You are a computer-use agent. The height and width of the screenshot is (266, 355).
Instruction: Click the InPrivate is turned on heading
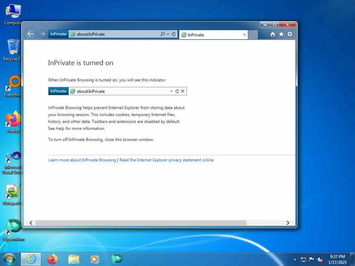pos(80,63)
